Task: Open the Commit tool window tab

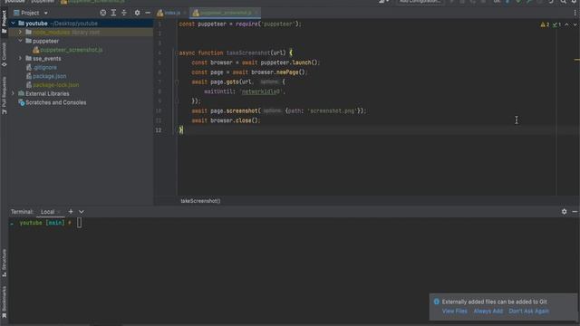Action: click(4, 54)
